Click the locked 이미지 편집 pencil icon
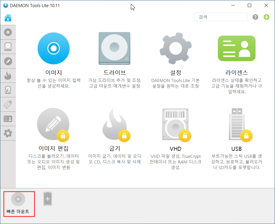 [x=53, y=124]
